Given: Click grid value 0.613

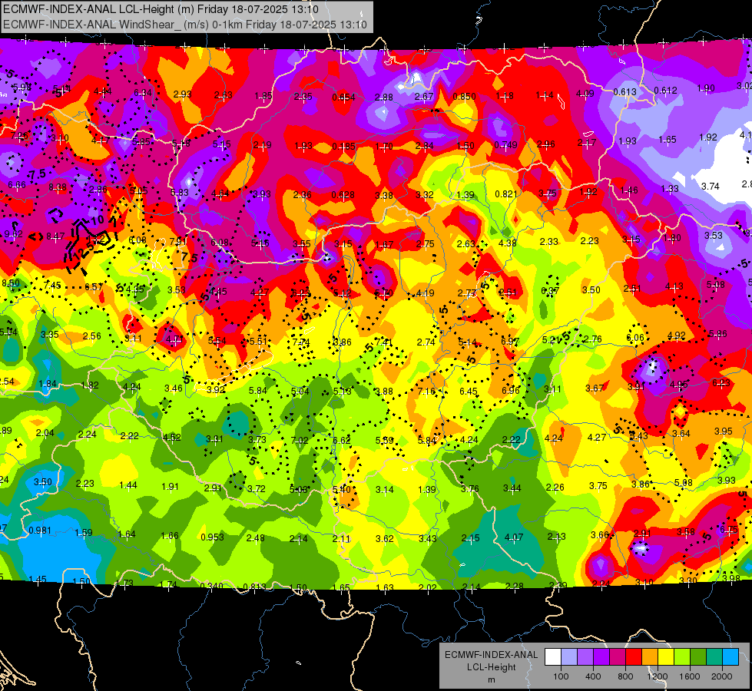Looking at the screenshot, I should pos(625,91).
